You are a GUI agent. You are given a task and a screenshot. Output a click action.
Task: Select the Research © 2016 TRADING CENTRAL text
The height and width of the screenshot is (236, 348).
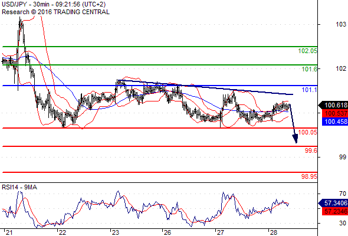55,12
